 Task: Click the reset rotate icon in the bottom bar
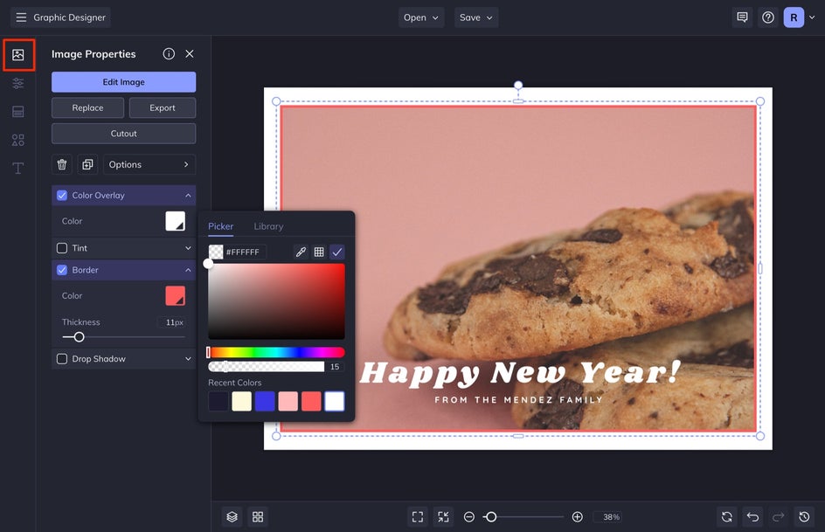(727, 517)
